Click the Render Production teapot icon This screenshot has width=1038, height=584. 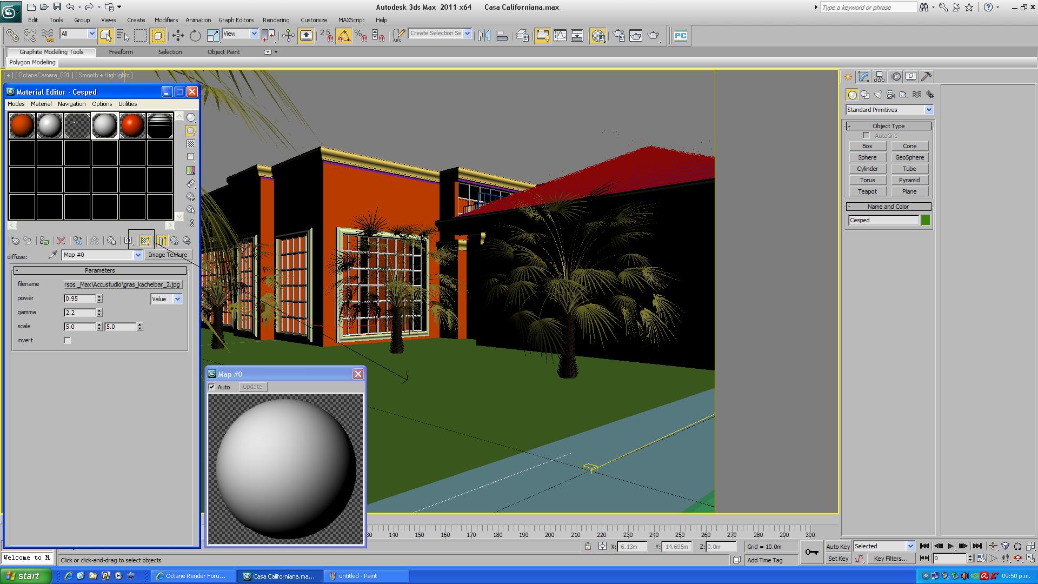click(x=654, y=36)
